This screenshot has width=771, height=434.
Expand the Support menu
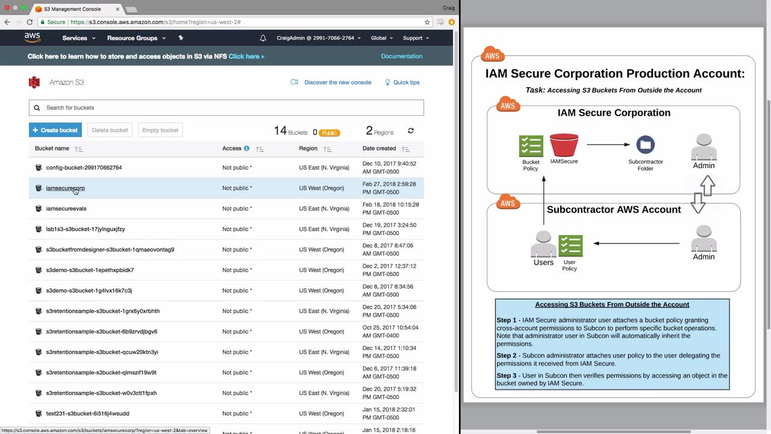point(416,38)
